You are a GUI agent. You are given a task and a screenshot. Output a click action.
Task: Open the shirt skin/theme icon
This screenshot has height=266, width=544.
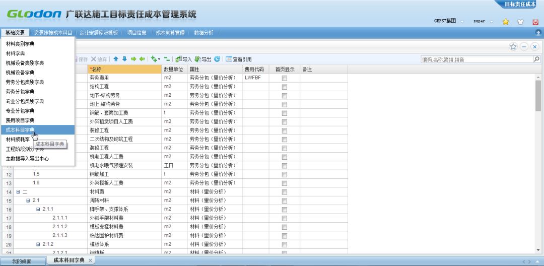pos(520,22)
